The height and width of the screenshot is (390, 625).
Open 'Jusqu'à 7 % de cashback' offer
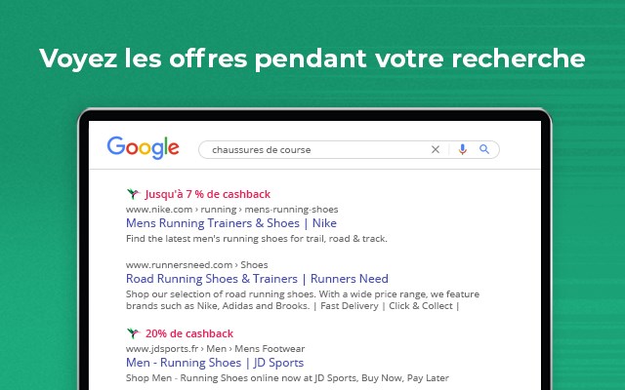pos(208,194)
